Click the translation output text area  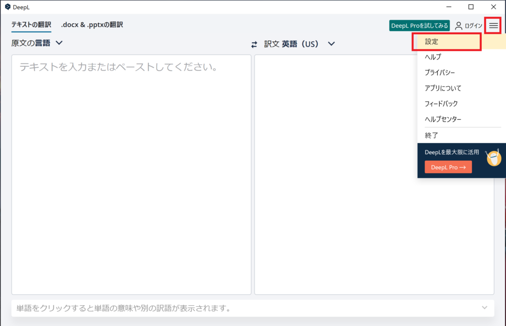point(374,175)
